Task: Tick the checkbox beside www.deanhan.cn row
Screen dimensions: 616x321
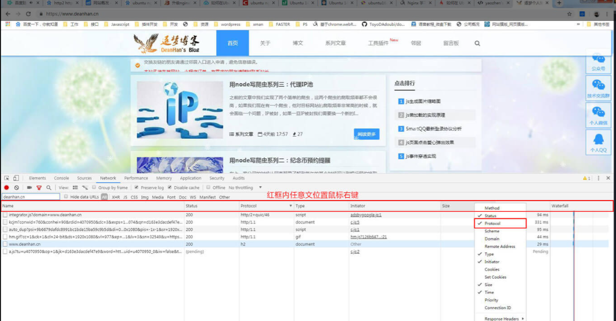Action: tap(5, 244)
